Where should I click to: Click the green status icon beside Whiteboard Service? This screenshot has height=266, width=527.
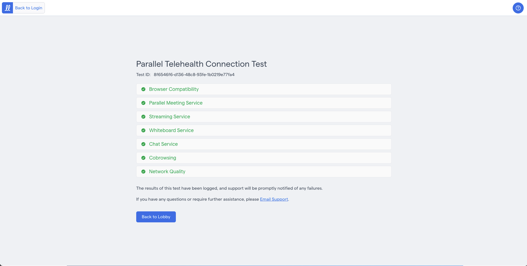point(143,130)
